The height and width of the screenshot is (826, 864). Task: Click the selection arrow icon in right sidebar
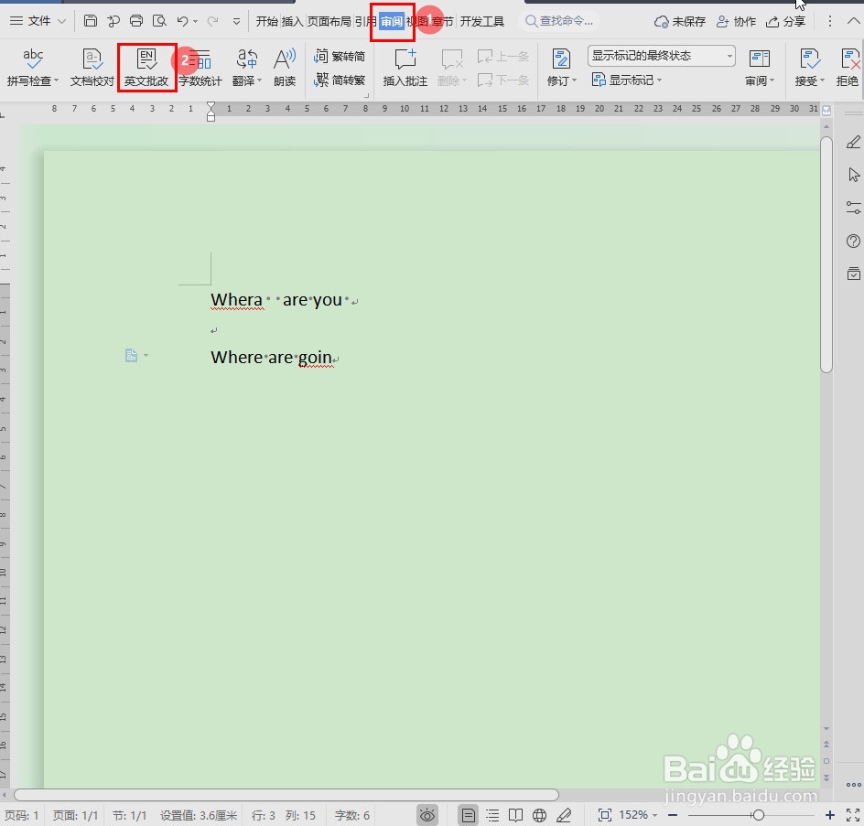(854, 175)
